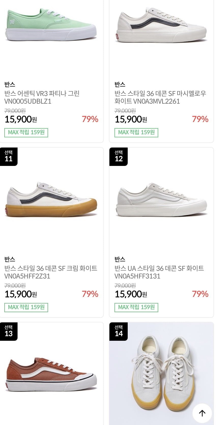Tap MAX 적립 159원 under the UA white shoe
The width and height of the screenshot is (217, 425).
pos(136,307)
